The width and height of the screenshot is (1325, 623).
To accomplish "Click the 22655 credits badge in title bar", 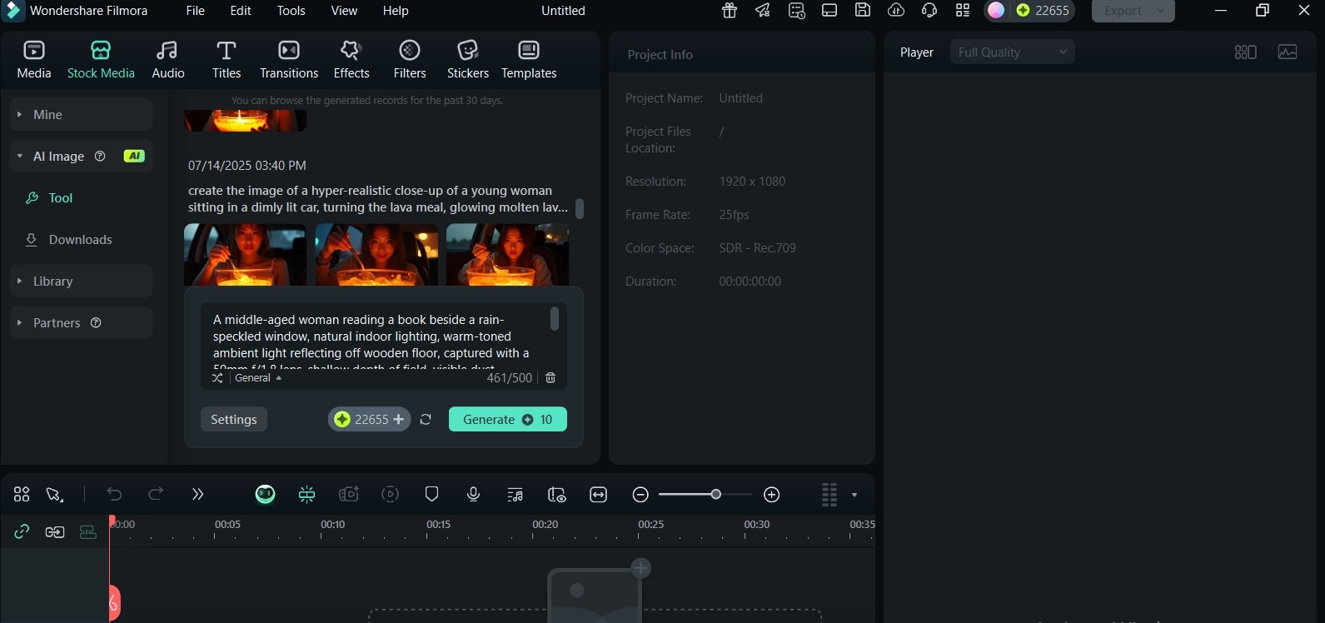I will coord(1043,10).
